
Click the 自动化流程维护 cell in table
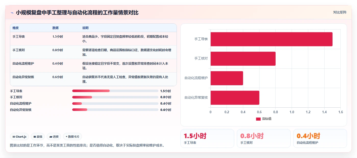point(23,64)
